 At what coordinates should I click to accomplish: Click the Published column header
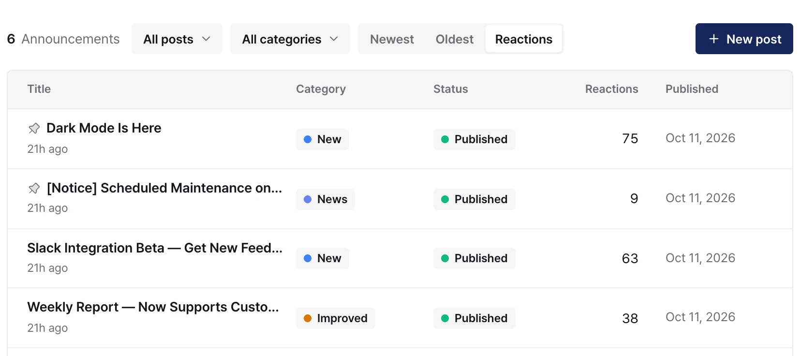click(x=692, y=89)
